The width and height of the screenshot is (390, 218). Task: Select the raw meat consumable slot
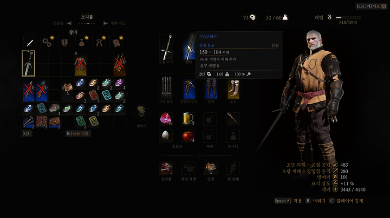[x=166, y=118]
